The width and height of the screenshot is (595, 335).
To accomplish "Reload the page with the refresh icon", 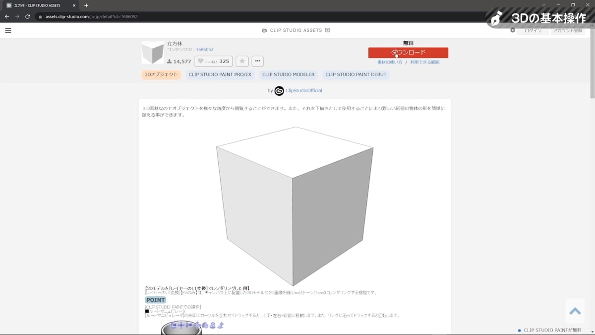I will 28,16.
